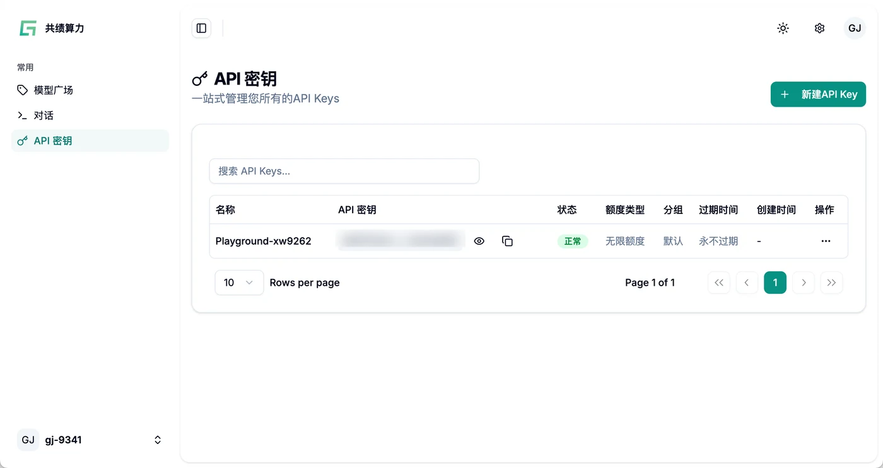Click the 创建时间 column header
The height and width of the screenshot is (468, 883).
(x=776, y=210)
